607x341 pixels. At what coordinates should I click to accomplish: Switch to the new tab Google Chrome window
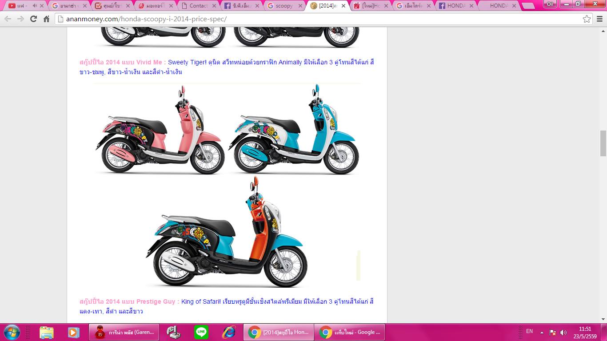pos(349,332)
